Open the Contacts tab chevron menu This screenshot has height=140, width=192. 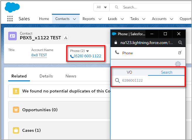tap(74, 19)
